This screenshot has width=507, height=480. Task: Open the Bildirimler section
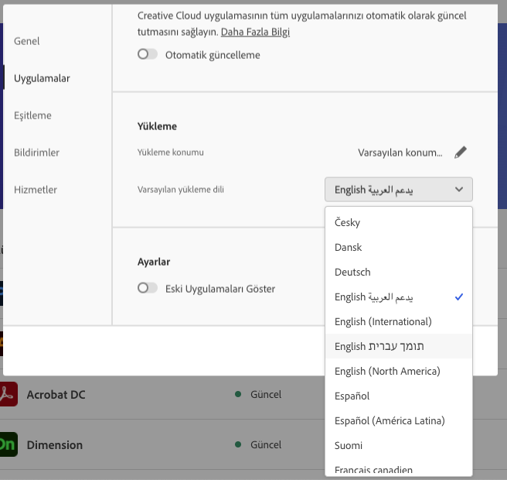click(36, 153)
